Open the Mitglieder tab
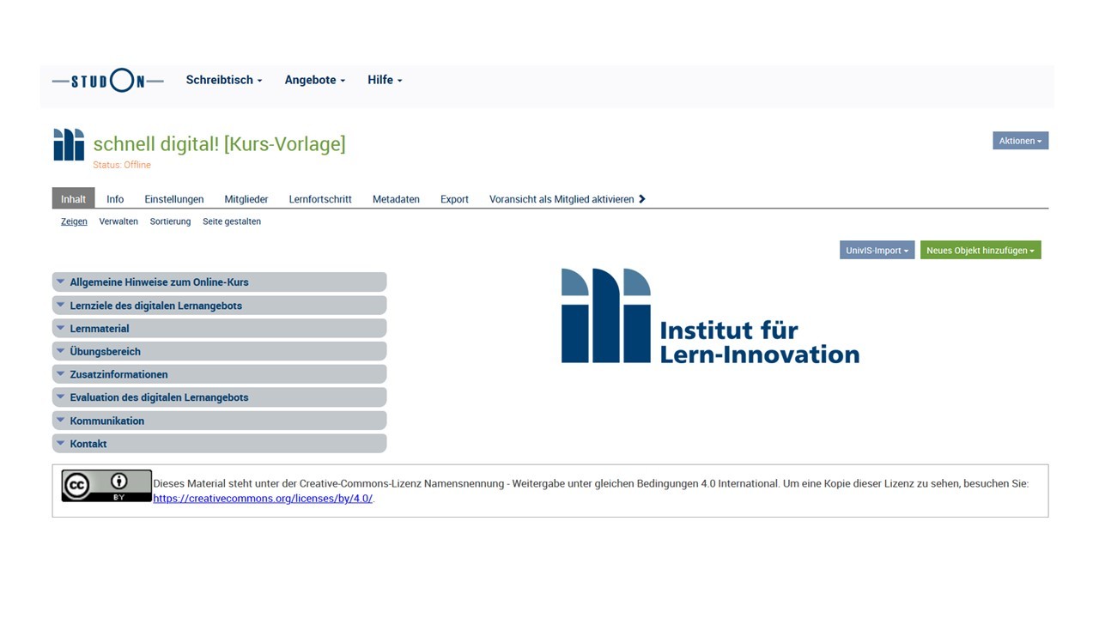Viewport: 1099px width, 618px height. (246, 199)
